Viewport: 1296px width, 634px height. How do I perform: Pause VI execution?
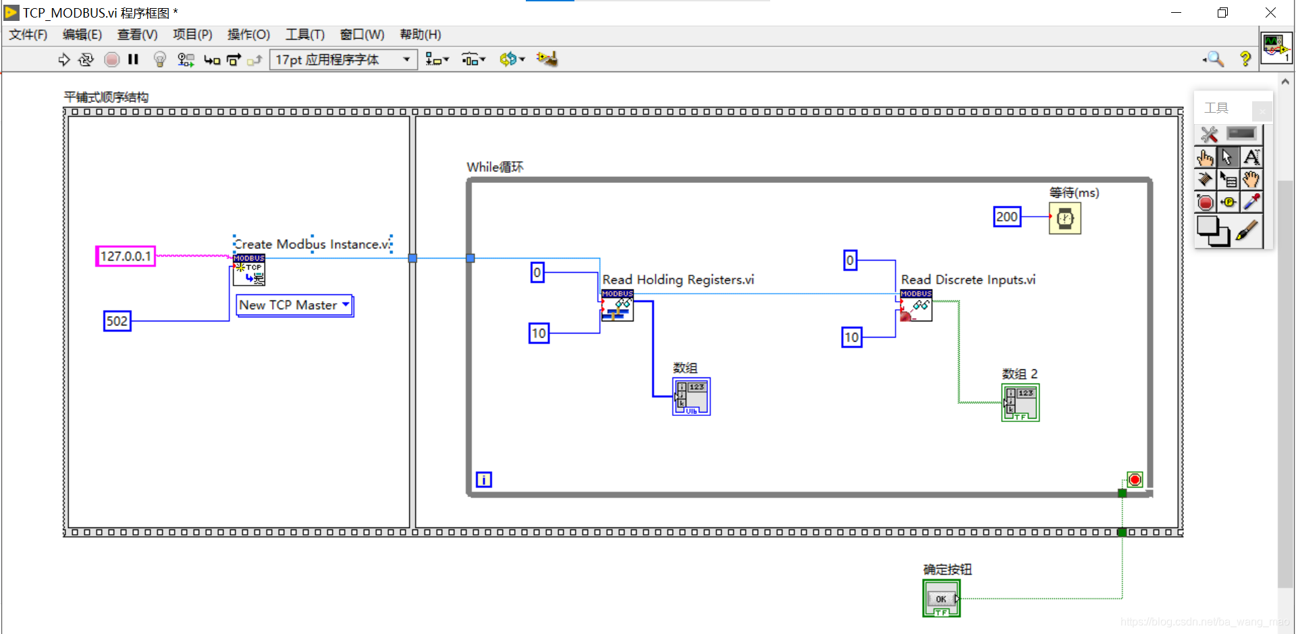(133, 59)
